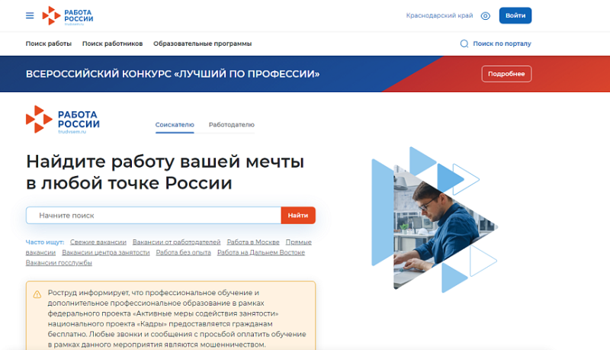Switch to the Работодателю tab

point(232,125)
